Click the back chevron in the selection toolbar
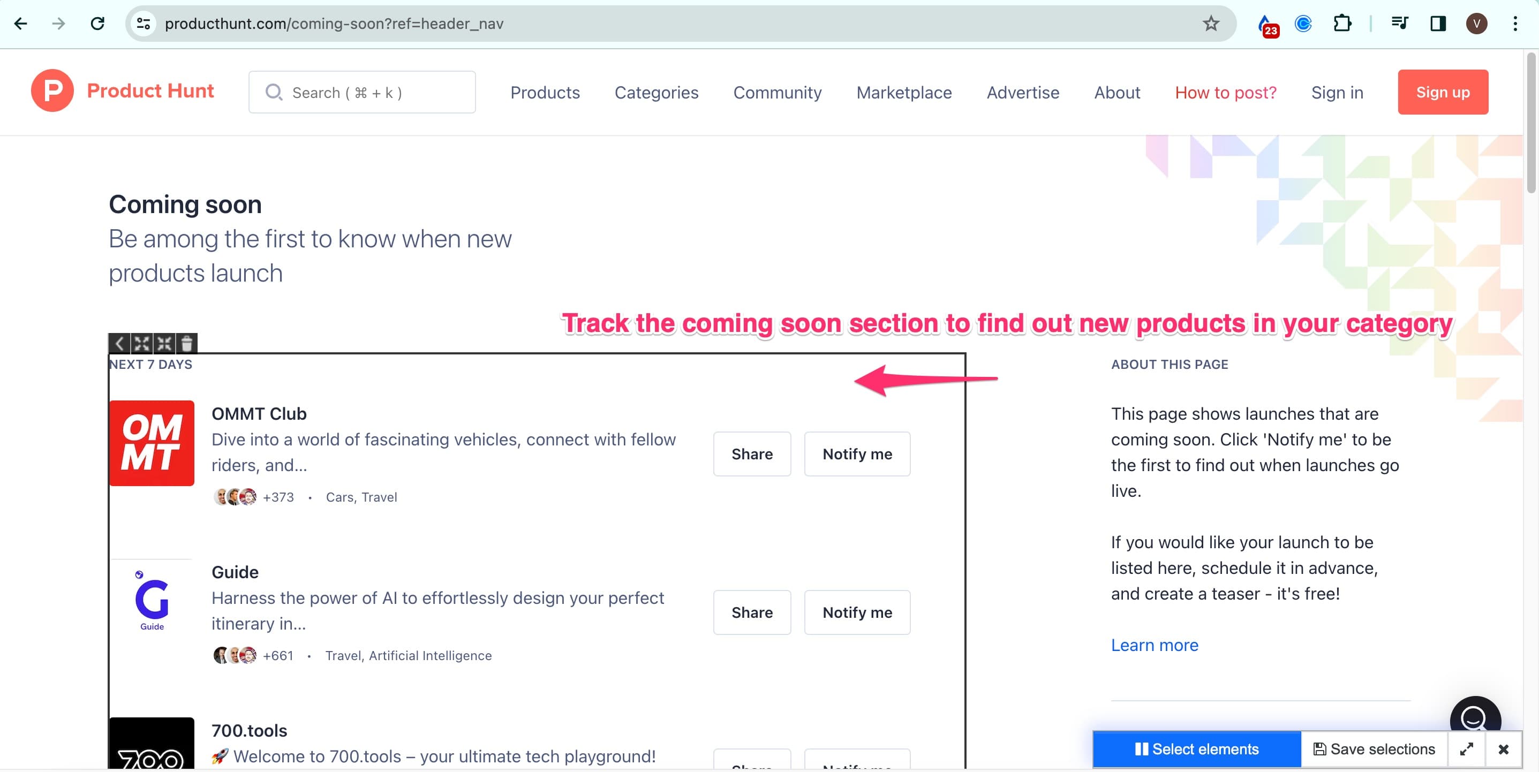The height and width of the screenshot is (772, 1539). [119, 344]
